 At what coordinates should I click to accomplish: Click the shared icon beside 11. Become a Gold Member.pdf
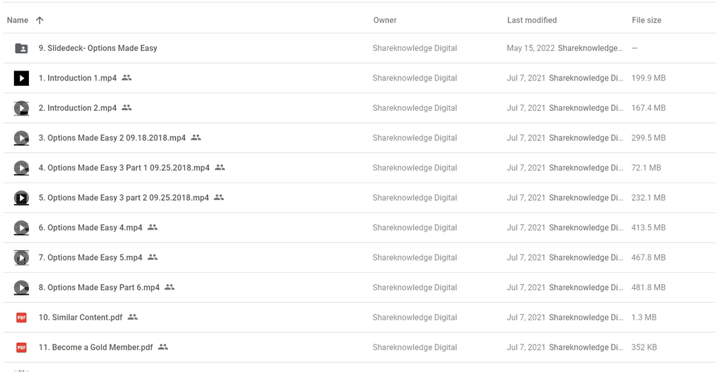(163, 347)
